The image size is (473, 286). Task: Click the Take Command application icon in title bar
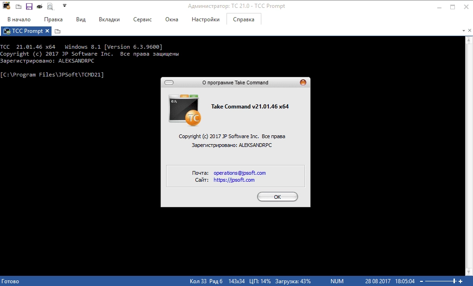[x=6, y=6]
